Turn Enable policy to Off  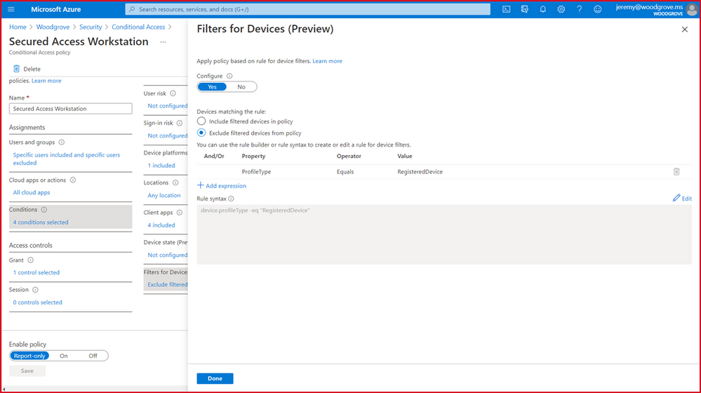point(93,356)
